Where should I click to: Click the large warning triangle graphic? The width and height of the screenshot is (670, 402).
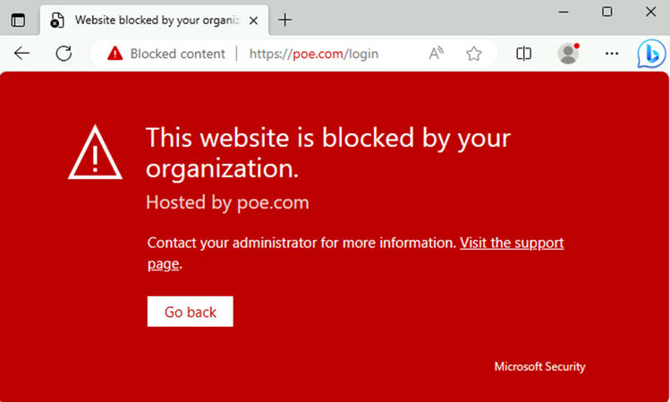(97, 152)
